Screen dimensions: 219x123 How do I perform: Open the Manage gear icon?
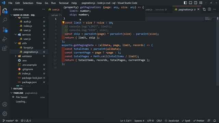point(4,114)
